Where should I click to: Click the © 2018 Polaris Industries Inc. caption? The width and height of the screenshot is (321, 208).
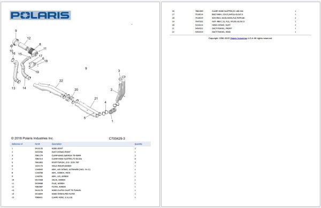(32, 138)
